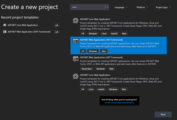
Task: Click the Linux tag in the F# template
Action: [91, 89]
